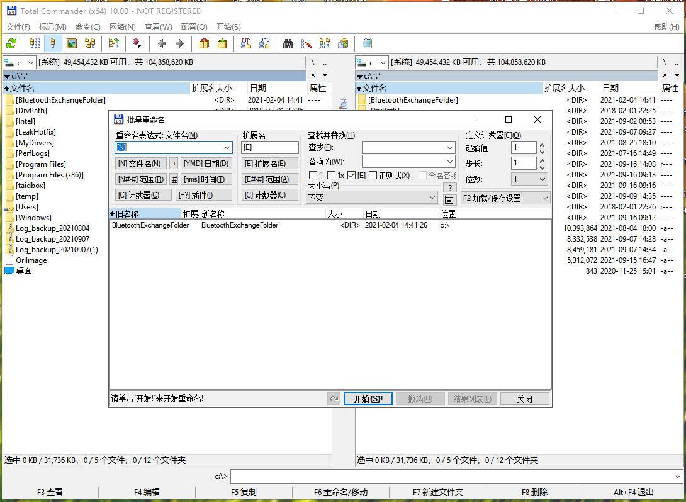The width and height of the screenshot is (686, 502).
Task: Click the refresh source icon on toolbar
Action: (x=11, y=43)
